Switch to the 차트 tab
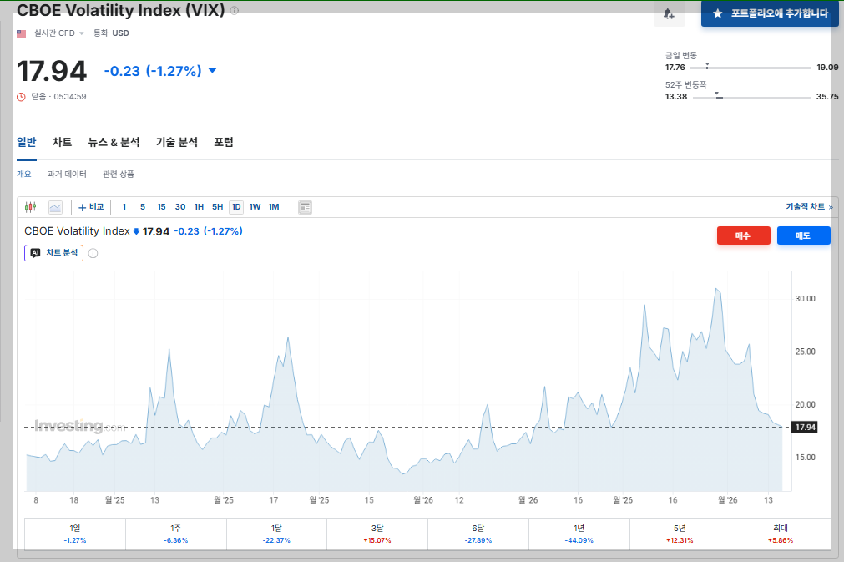844x562 pixels. coord(62,142)
